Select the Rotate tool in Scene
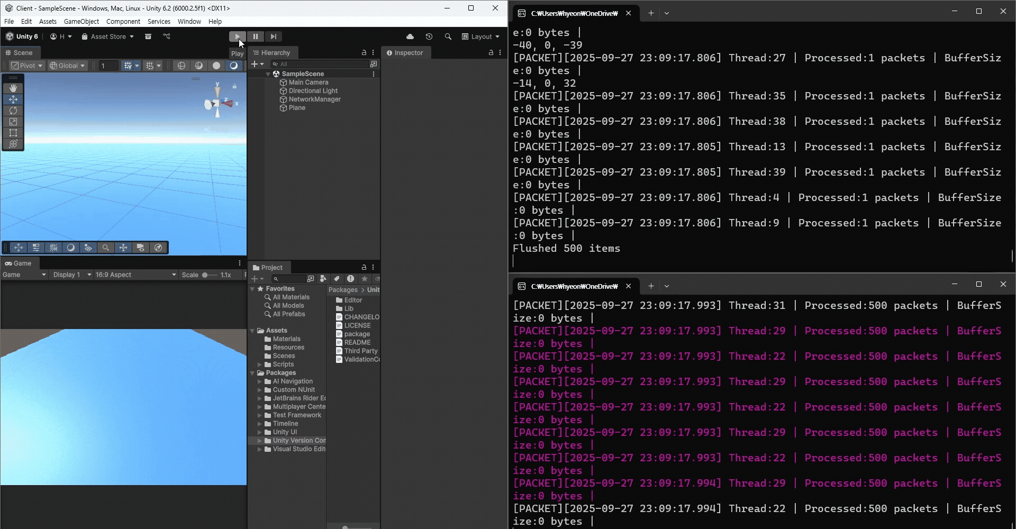 pos(13,111)
